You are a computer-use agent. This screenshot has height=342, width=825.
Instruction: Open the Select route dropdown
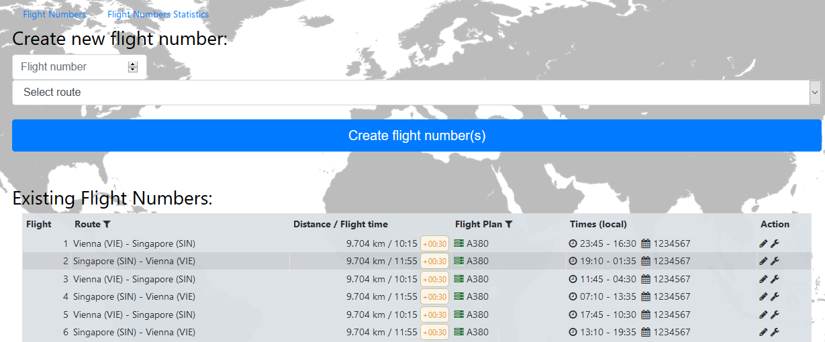point(416,93)
